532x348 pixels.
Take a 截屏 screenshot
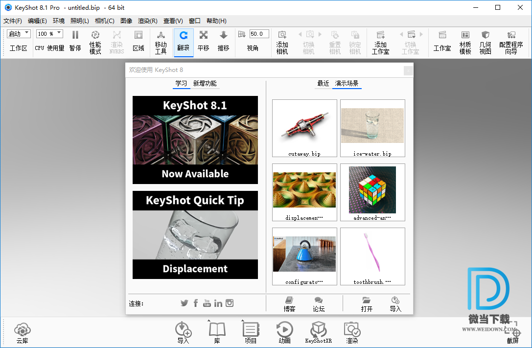pyautogui.click(x=512, y=333)
